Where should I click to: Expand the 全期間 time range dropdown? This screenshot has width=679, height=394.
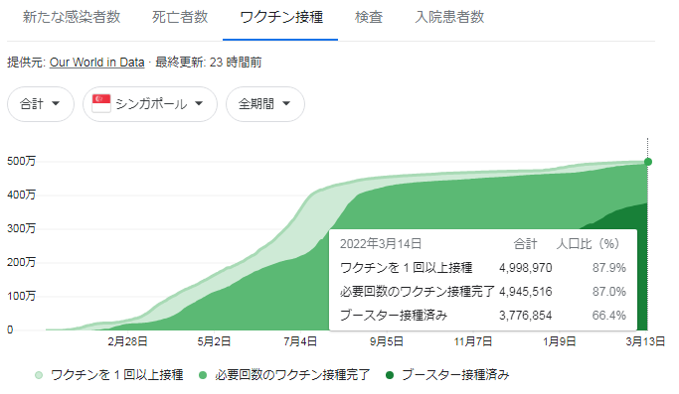[x=265, y=104]
